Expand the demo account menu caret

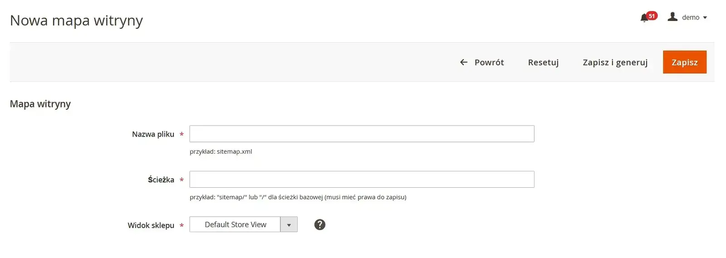pyautogui.click(x=705, y=18)
